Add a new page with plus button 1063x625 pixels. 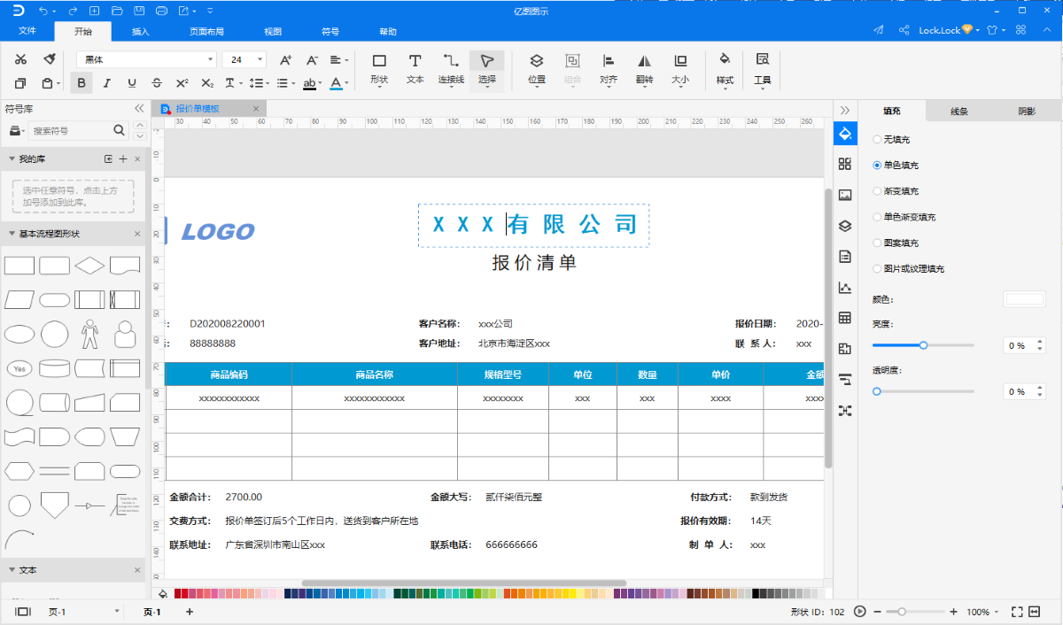click(190, 612)
